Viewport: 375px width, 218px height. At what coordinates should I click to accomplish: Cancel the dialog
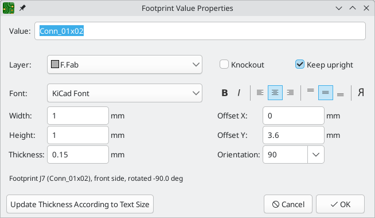(288, 204)
